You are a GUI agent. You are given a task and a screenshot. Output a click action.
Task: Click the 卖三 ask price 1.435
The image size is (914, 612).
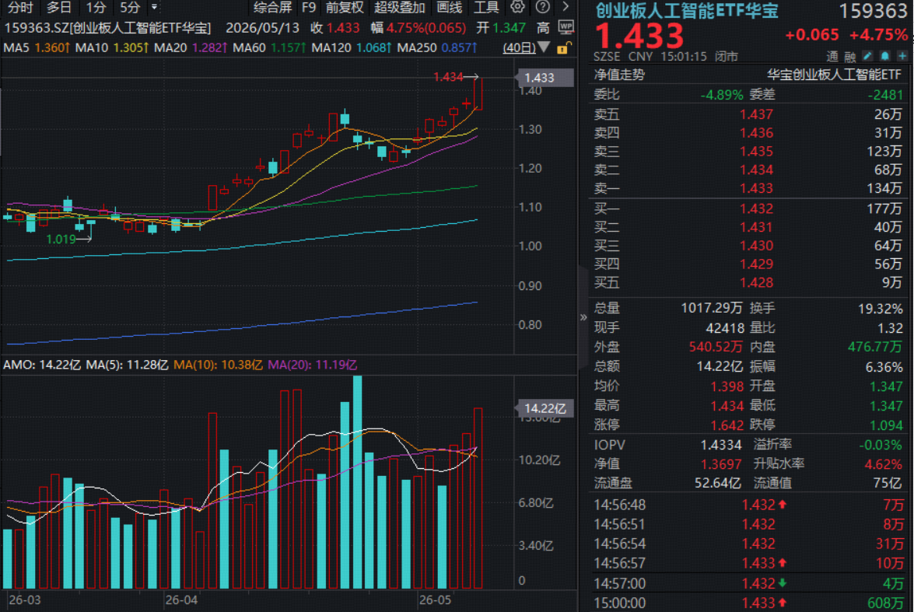[756, 152]
